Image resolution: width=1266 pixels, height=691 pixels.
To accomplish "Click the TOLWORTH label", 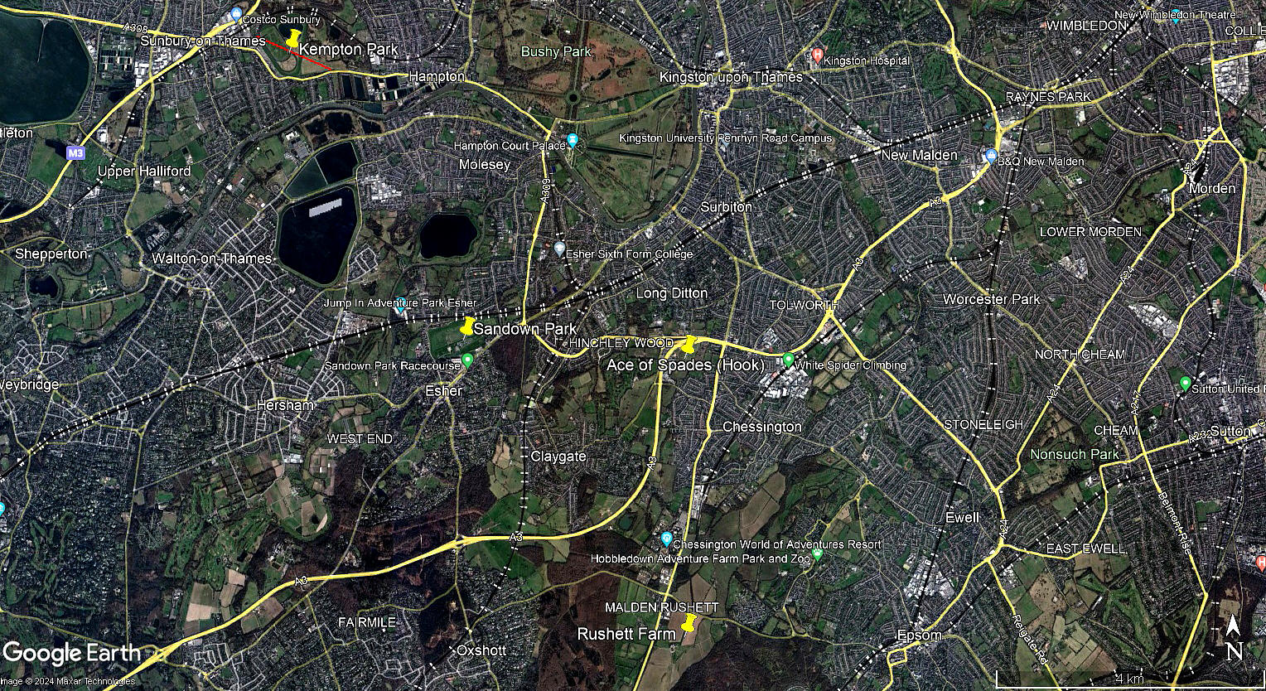I will pyautogui.click(x=804, y=305).
